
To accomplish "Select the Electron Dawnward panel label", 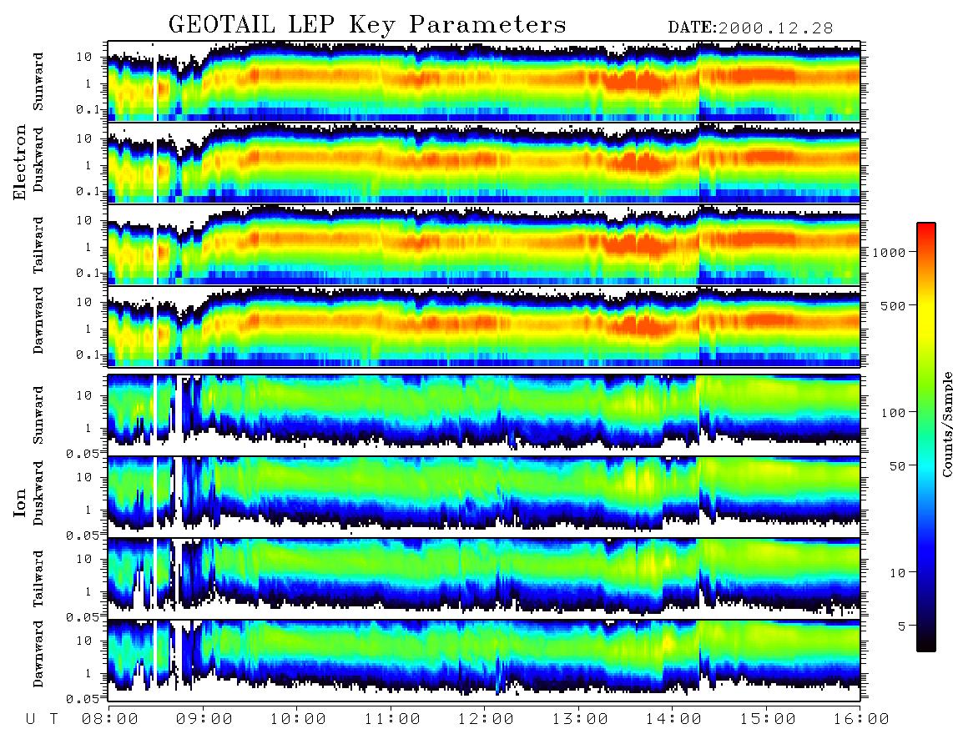I will [38, 320].
